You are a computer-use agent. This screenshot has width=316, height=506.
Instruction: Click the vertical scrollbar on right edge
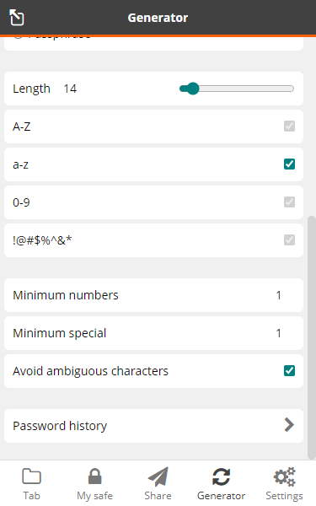(x=312, y=337)
